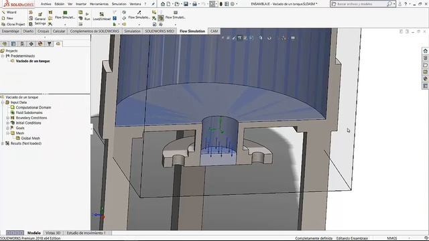
Task: Expand the Results (Not loaded) node
Action: (x=3, y=143)
